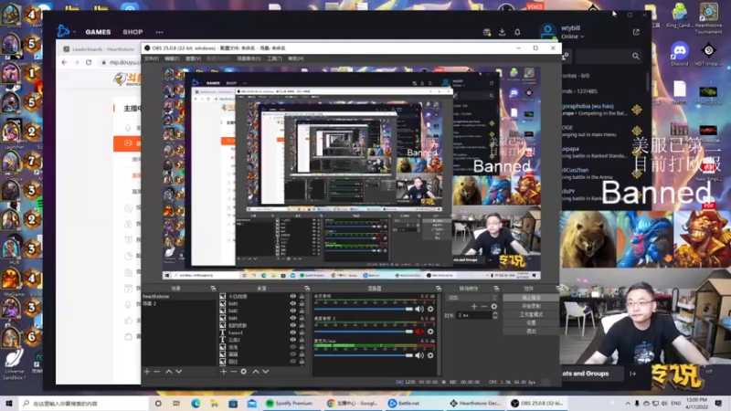Open Battle.net notifications bell
This screenshot has height=411, width=731.
click(517, 32)
